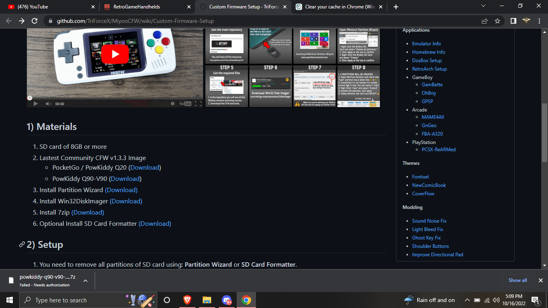Open Fontixel theme page
Image resolution: width=548 pixels, height=308 pixels.
click(420, 177)
